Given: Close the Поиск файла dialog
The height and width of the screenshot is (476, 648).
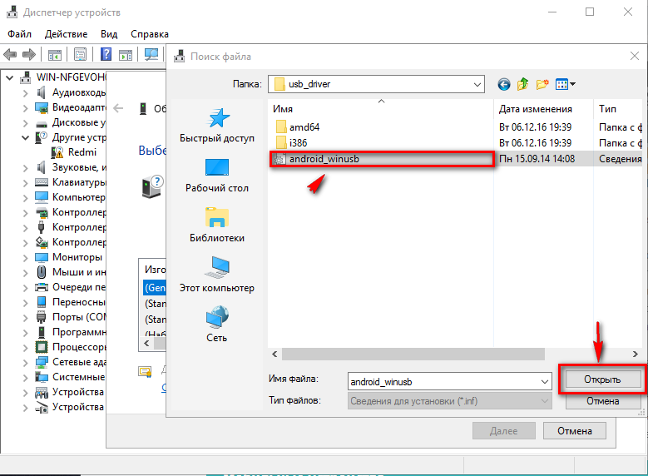Looking at the screenshot, I should [635, 56].
